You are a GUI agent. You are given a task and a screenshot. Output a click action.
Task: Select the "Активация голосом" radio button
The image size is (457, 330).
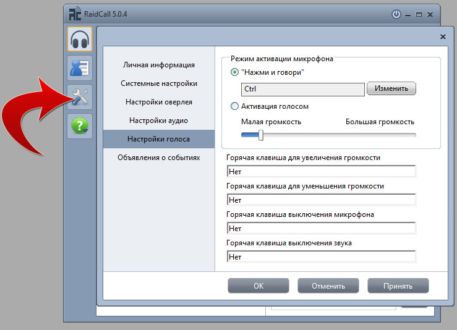[234, 106]
